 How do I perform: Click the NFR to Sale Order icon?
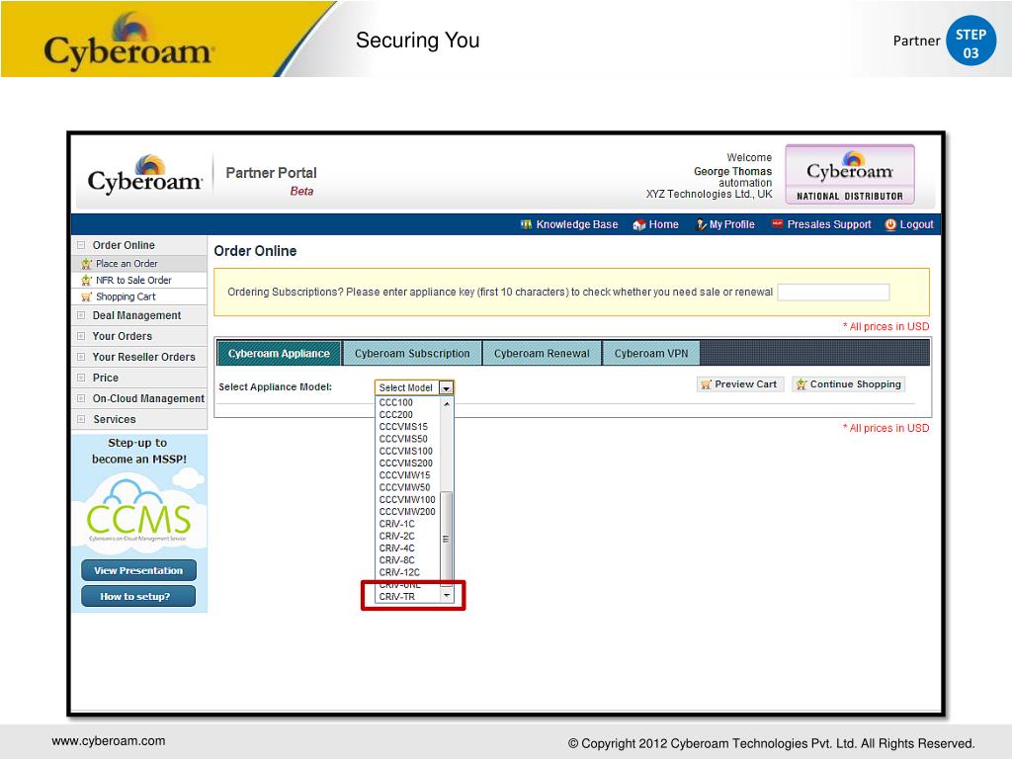(x=87, y=281)
